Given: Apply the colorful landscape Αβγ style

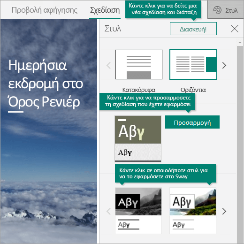Looking at the screenshot, I should [x=193, y=211].
